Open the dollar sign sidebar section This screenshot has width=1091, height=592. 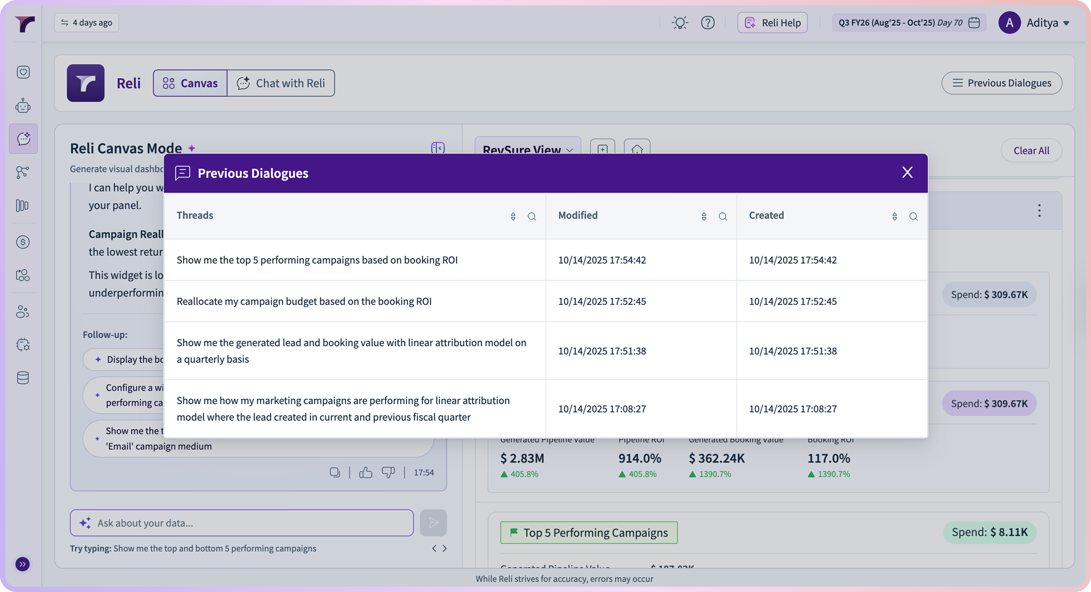coord(23,242)
